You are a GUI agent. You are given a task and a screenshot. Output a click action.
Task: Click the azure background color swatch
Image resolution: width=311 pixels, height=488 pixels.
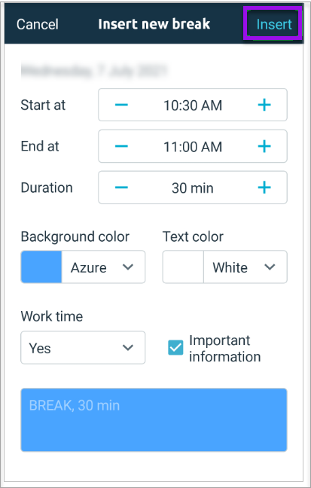point(41,267)
